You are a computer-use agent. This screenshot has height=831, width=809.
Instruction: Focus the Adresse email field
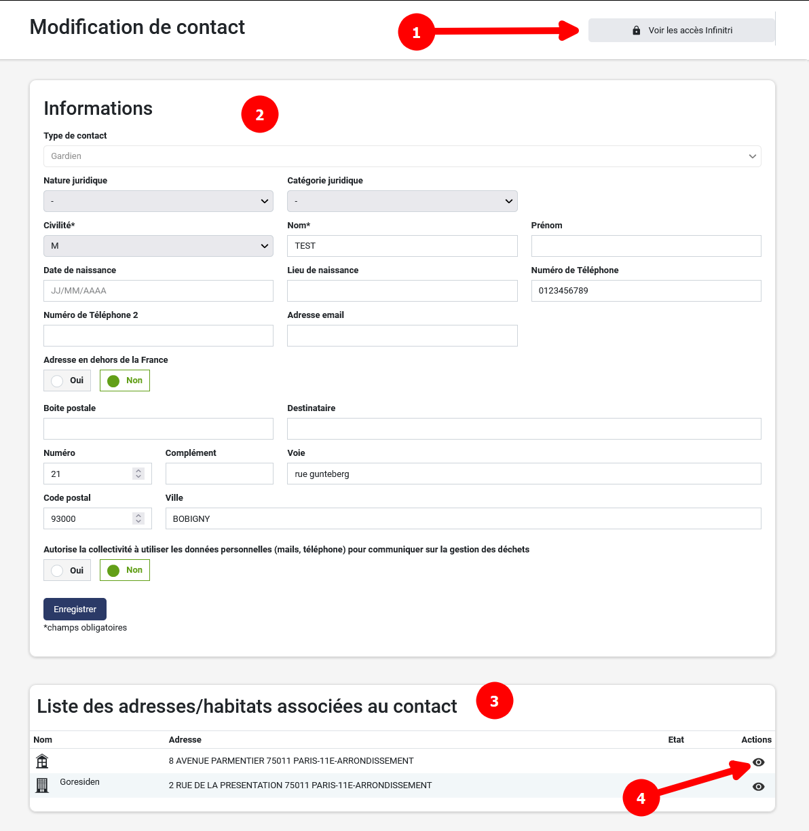(402, 336)
